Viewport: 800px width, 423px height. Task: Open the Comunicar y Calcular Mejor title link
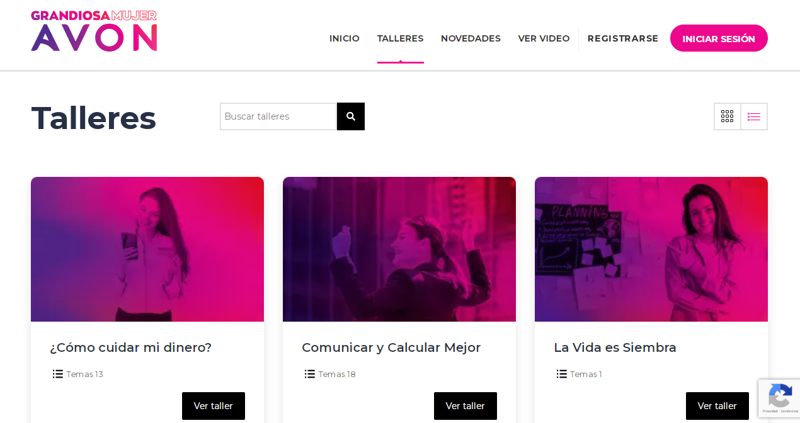(x=391, y=347)
